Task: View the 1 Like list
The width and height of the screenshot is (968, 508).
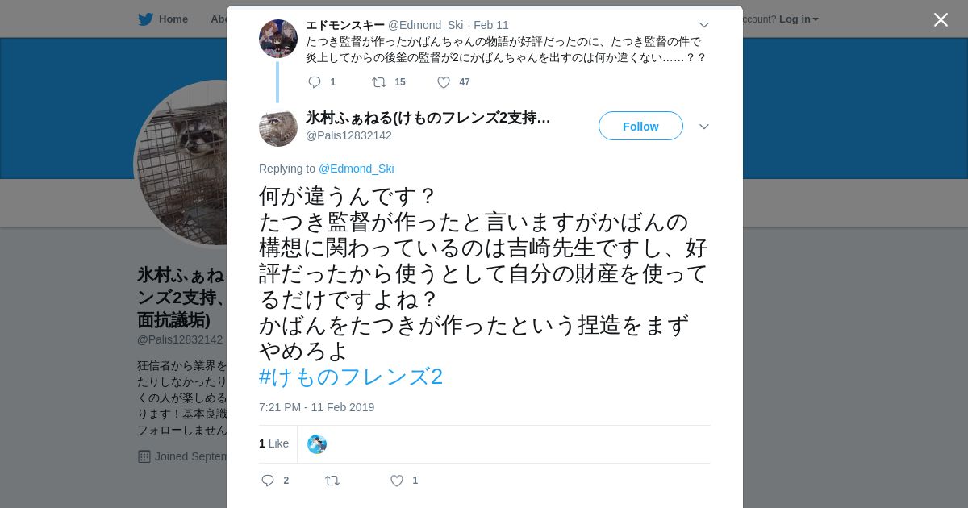Action: tap(274, 443)
